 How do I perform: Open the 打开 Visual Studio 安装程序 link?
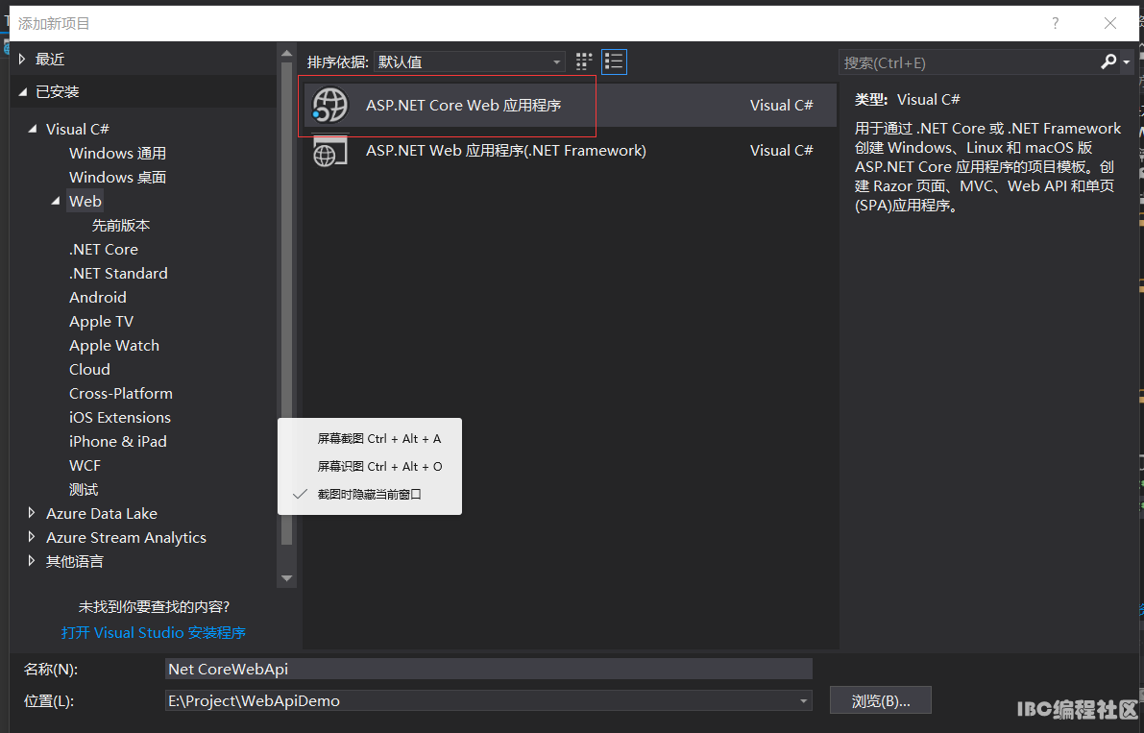(154, 632)
